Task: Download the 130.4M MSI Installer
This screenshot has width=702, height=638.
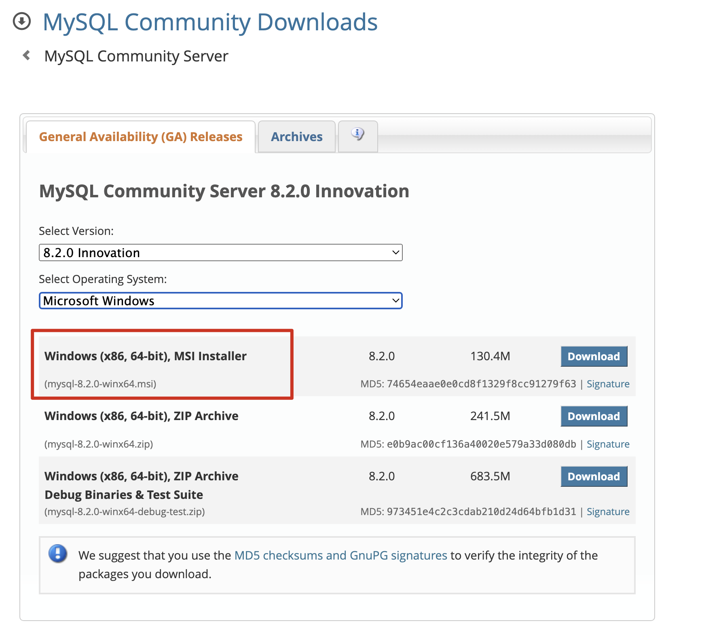Action: (593, 356)
